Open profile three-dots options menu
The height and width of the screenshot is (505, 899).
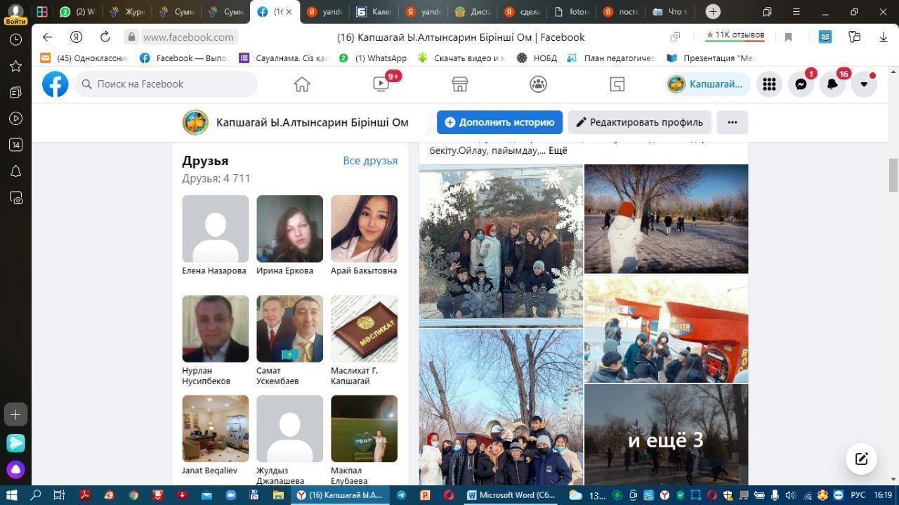732,122
